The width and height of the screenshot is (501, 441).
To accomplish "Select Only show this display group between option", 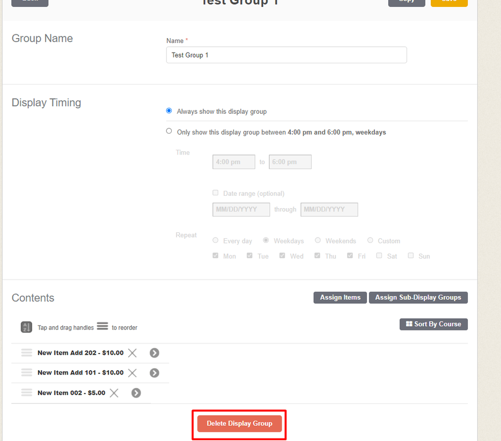I will tap(169, 131).
